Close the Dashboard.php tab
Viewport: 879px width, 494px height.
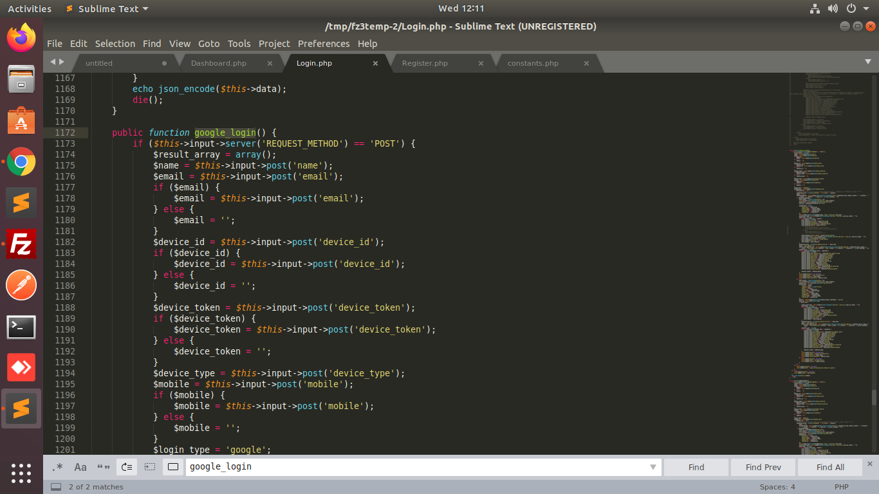(x=270, y=63)
